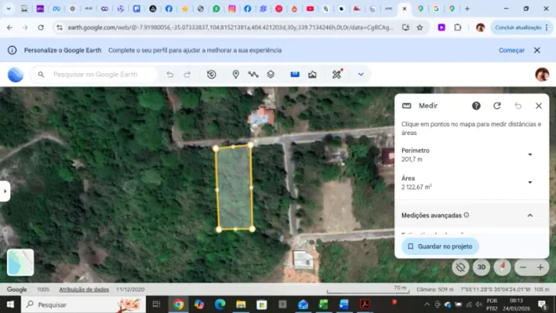Switch to the YouTube tab
The image size is (556, 313).
pos(311,9)
